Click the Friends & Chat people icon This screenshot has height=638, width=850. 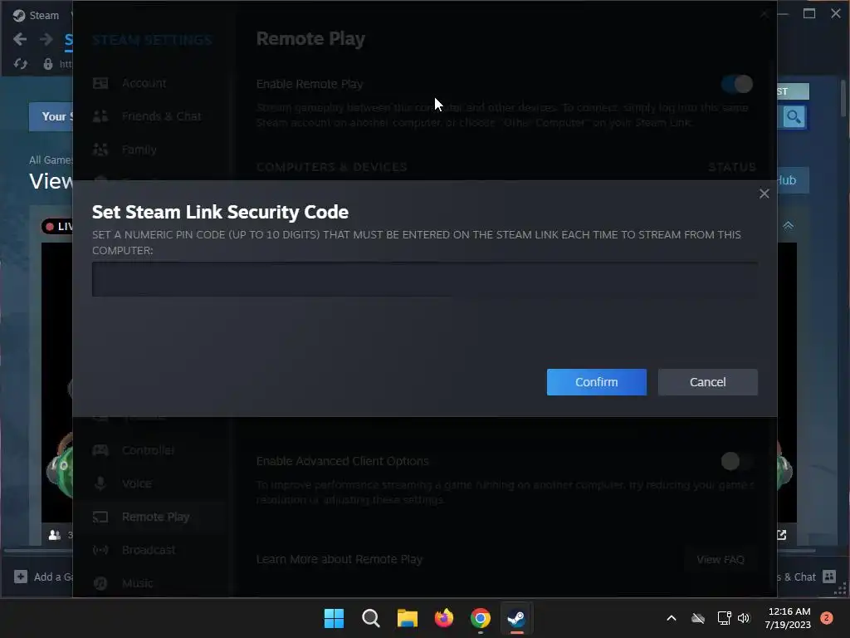tap(100, 116)
